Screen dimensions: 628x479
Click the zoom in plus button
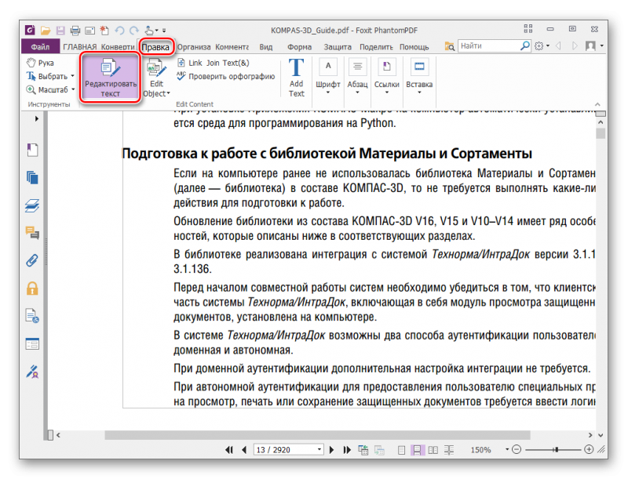coord(589,449)
